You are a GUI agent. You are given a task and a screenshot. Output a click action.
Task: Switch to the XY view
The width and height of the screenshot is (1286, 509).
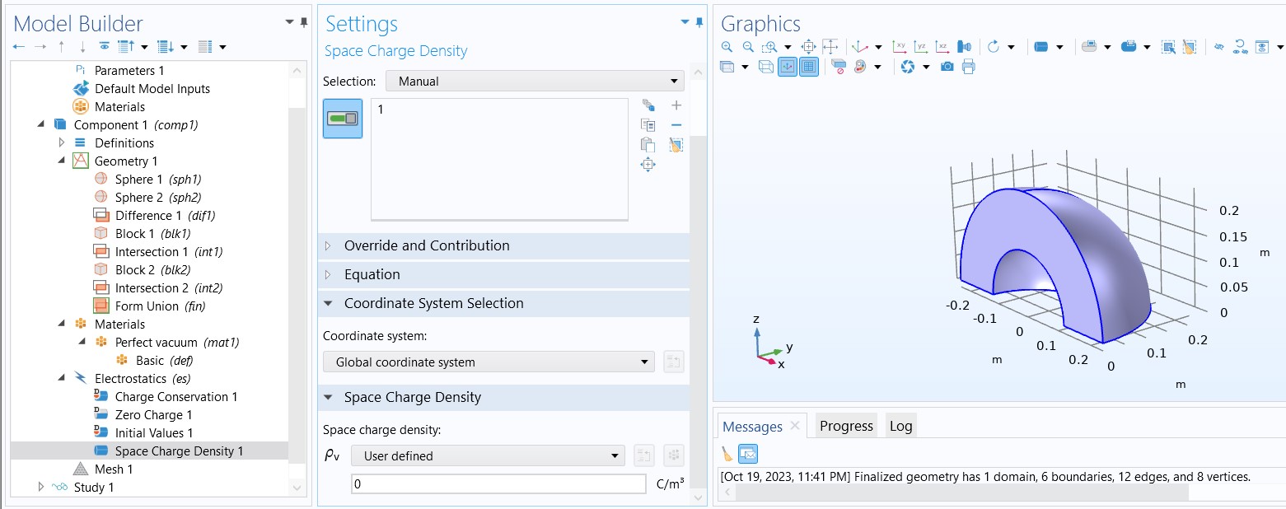(900, 47)
